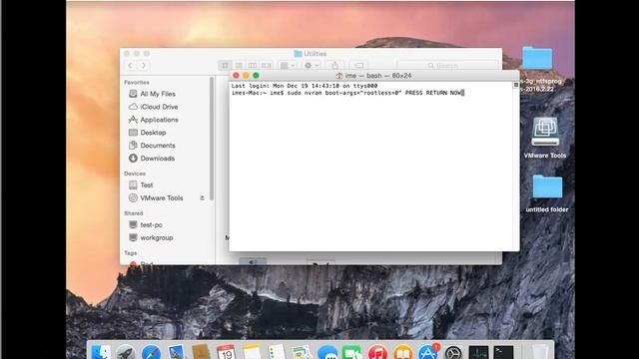Eject the VMware Tools device
The image size is (639, 359).
202,197
